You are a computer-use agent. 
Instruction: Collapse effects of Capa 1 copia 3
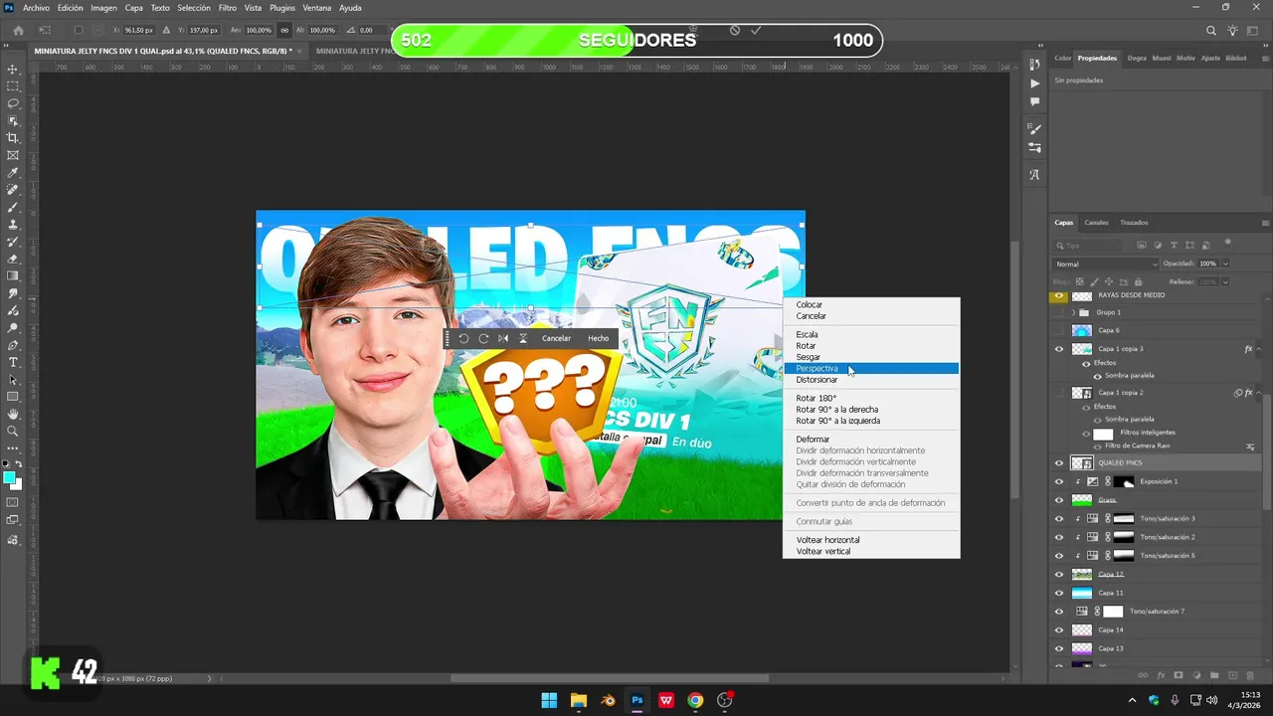coord(1259,349)
